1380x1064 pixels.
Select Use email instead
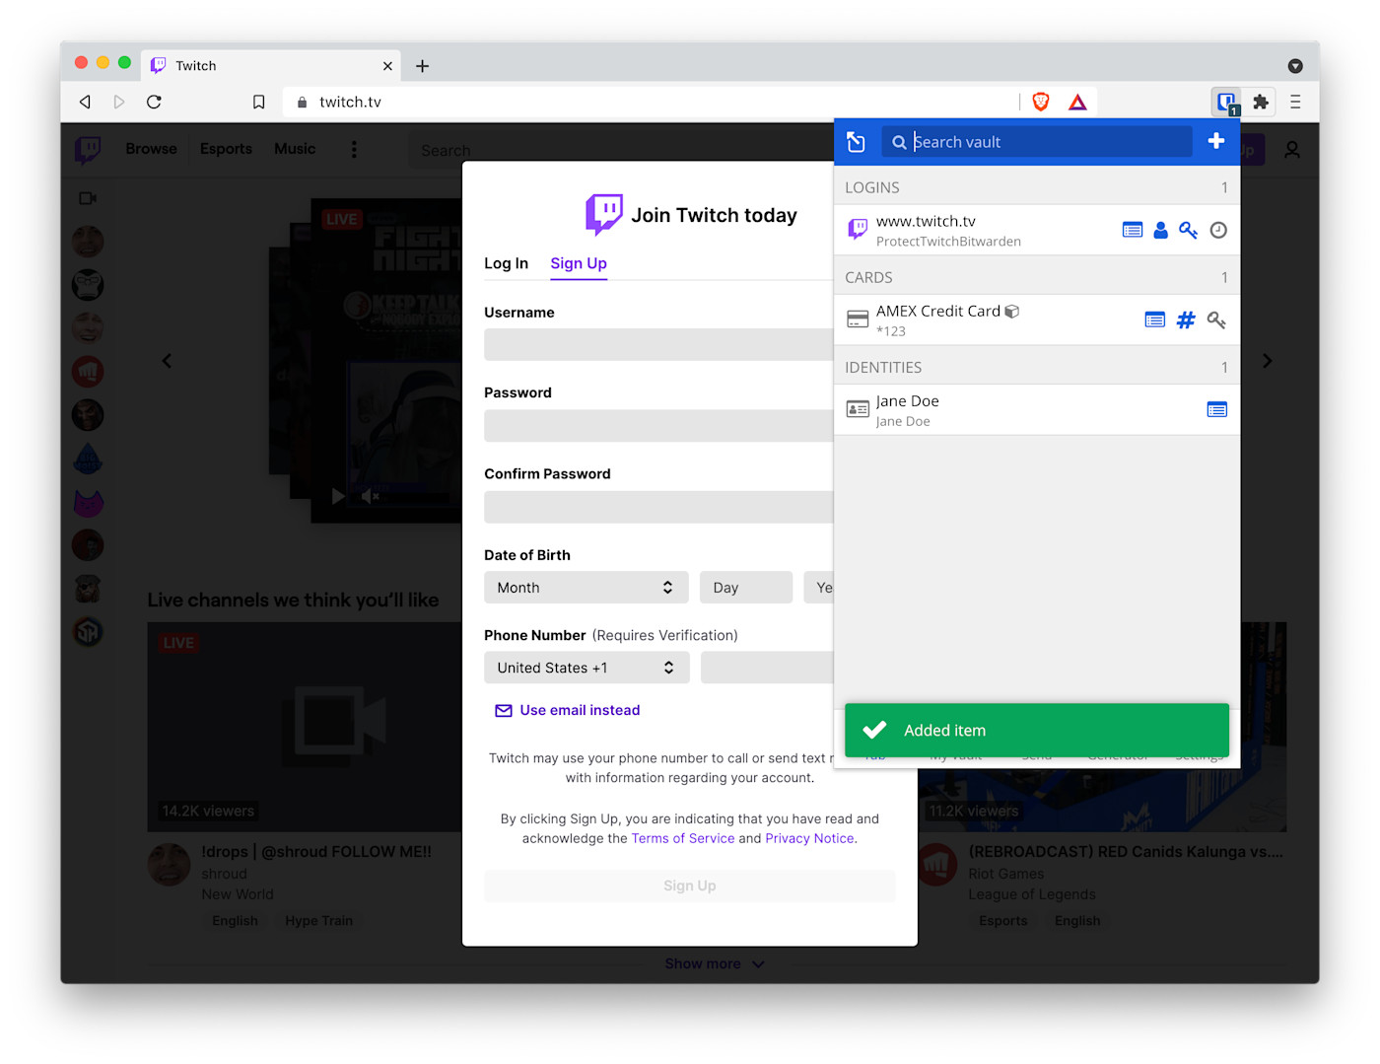click(579, 709)
